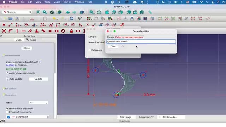Select the Create rectangle tool
The image size is (226, 127).
point(58,25)
